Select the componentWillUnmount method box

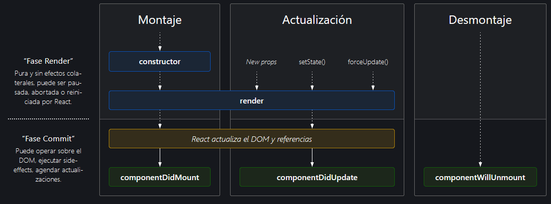[x=480, y=177]
